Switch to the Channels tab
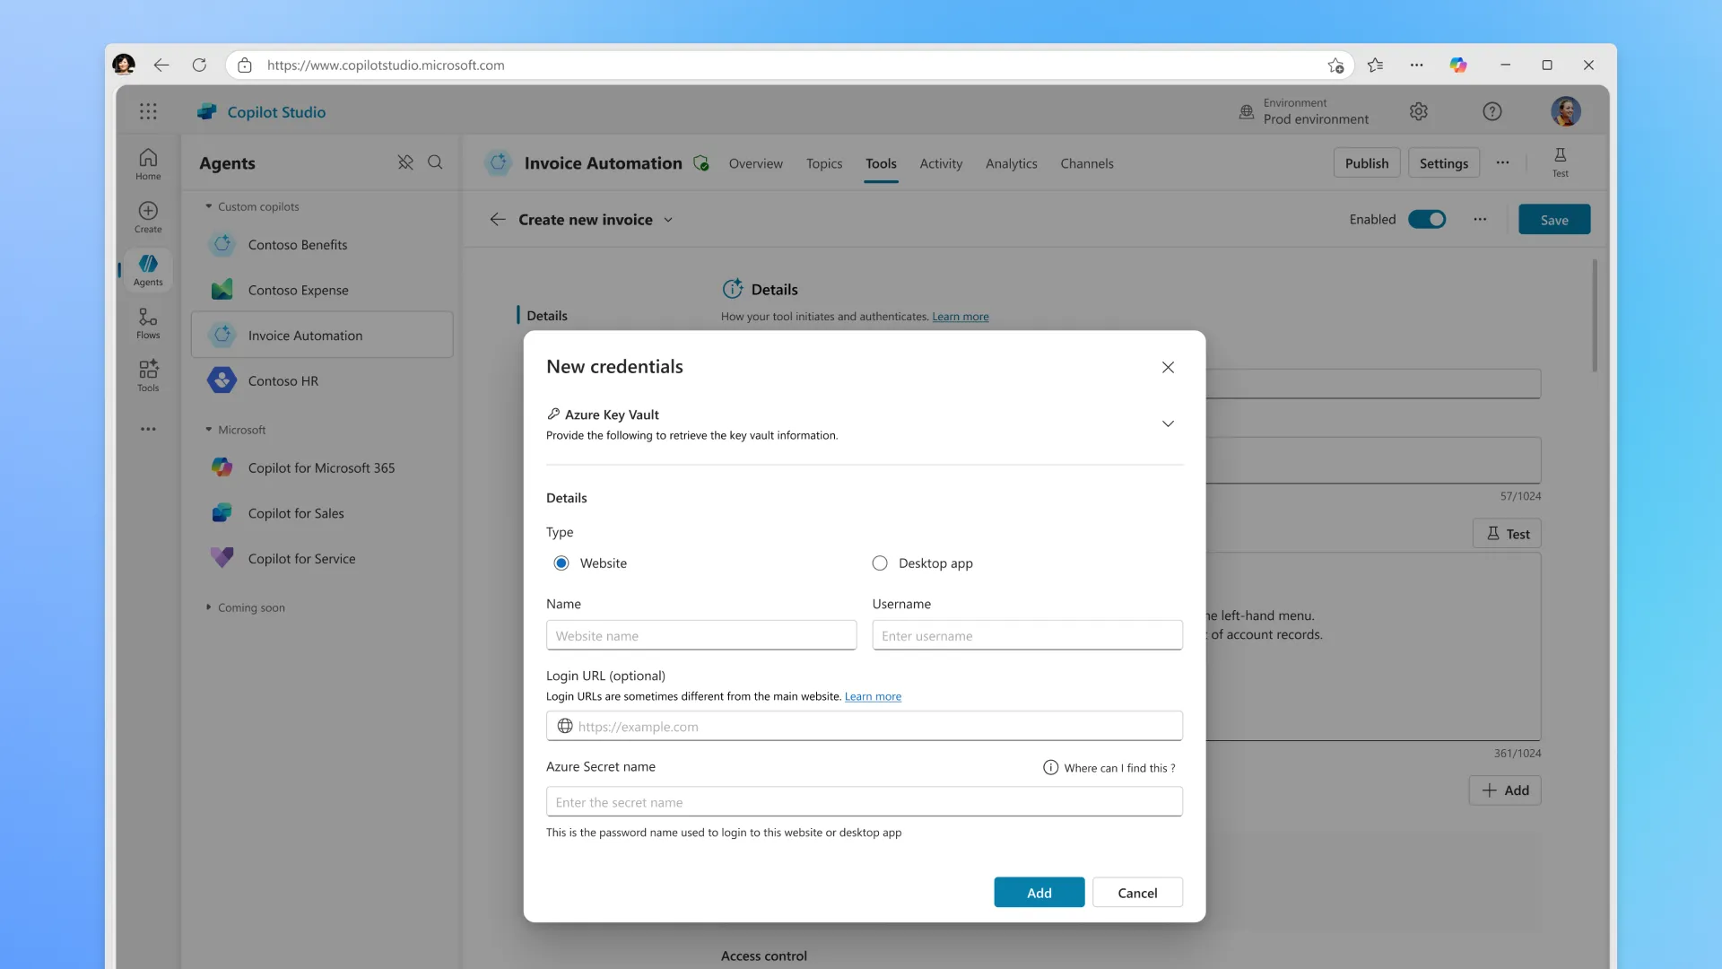 click(x=1086, y=163)
